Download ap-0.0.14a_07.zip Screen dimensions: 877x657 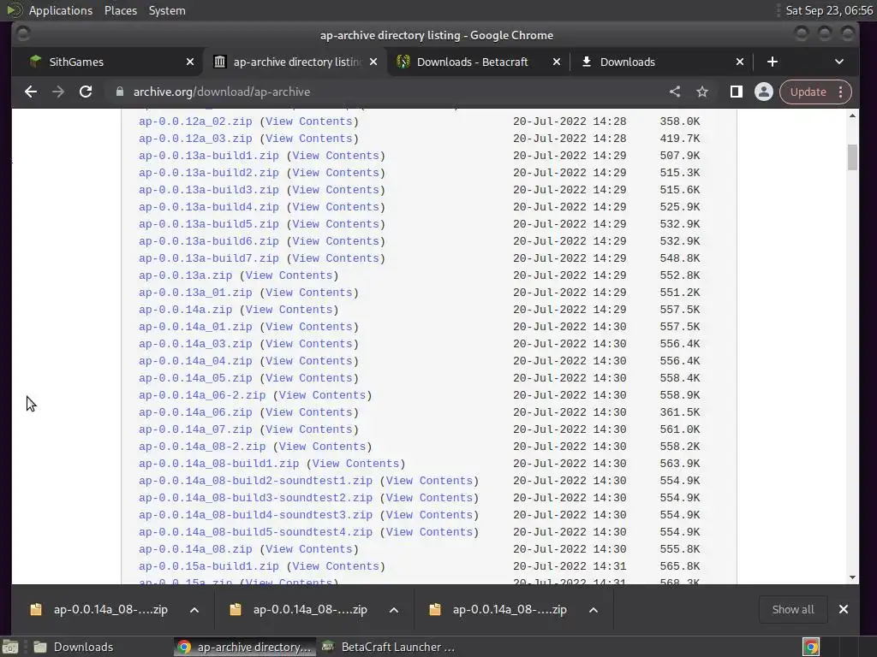195,429
